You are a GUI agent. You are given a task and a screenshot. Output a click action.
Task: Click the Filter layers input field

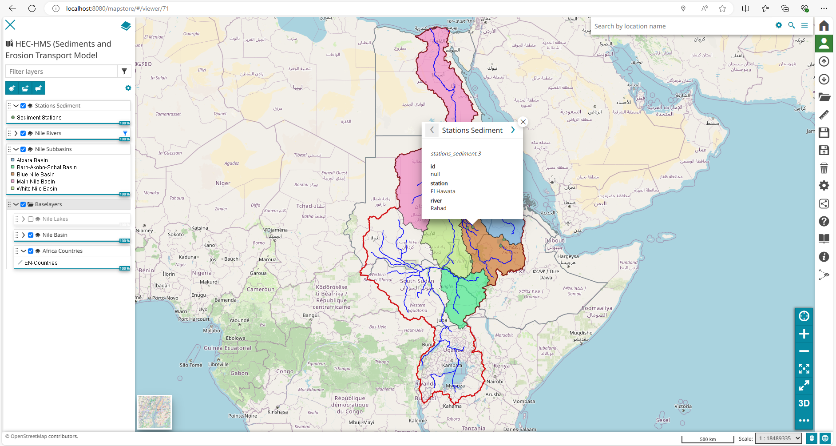point(61,71)
